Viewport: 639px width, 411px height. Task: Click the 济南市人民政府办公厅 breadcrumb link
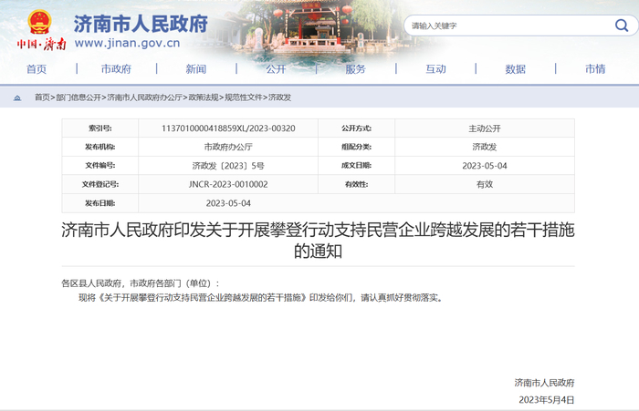[x=144, y=98]
